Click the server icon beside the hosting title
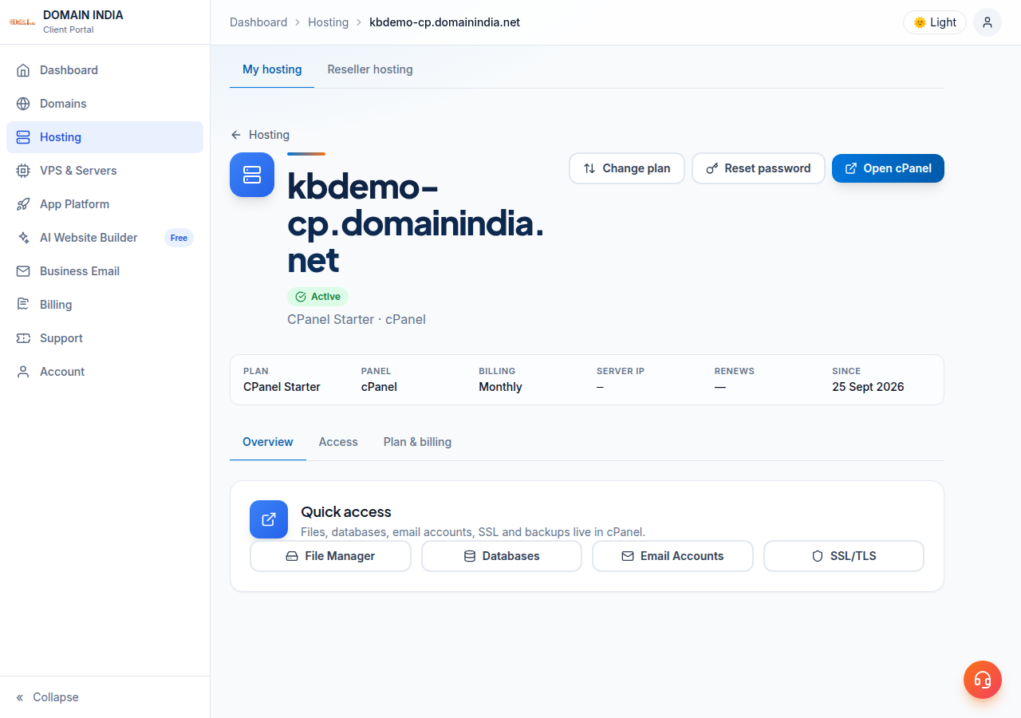The width and height of the screenshot is (1021, 718). click(x=252, y=175)
